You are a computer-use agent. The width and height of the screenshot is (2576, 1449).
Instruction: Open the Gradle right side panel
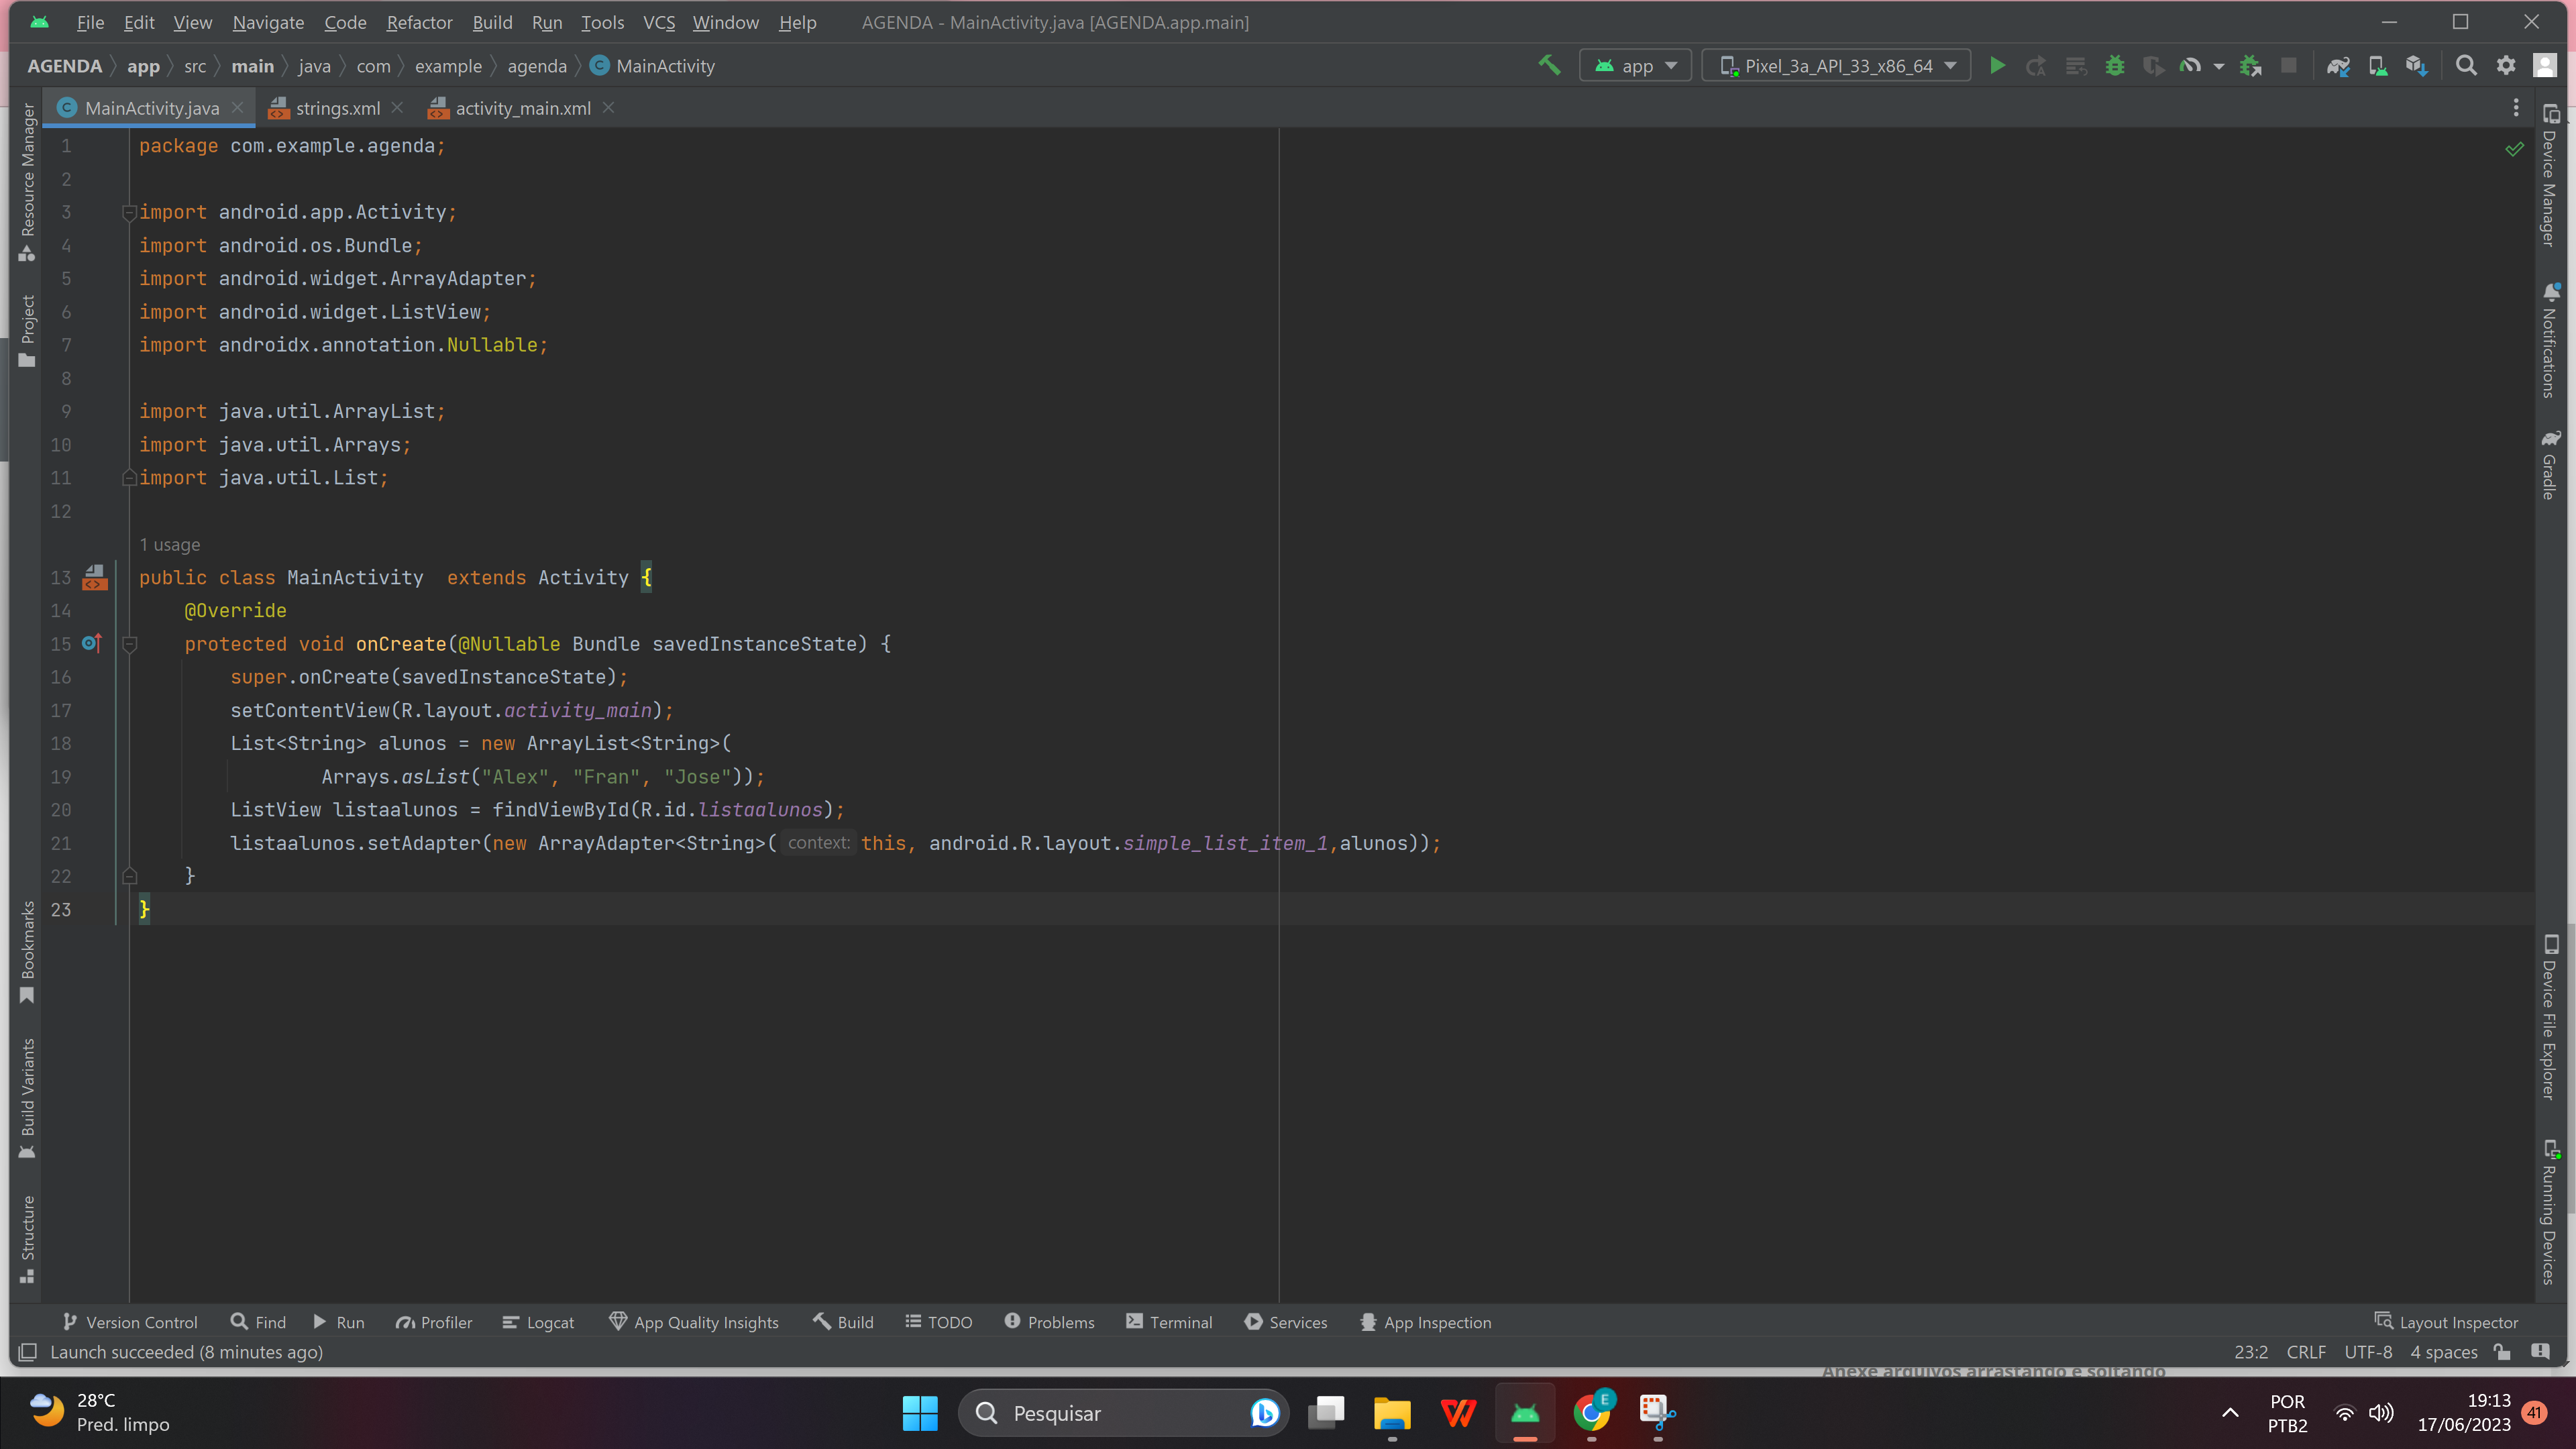[x=2549, y=465]
